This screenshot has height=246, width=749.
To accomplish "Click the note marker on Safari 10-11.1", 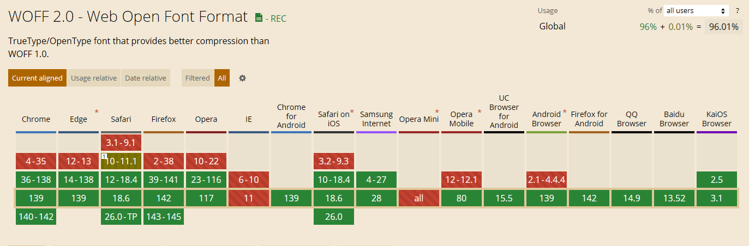I will [x=104, y=157].
